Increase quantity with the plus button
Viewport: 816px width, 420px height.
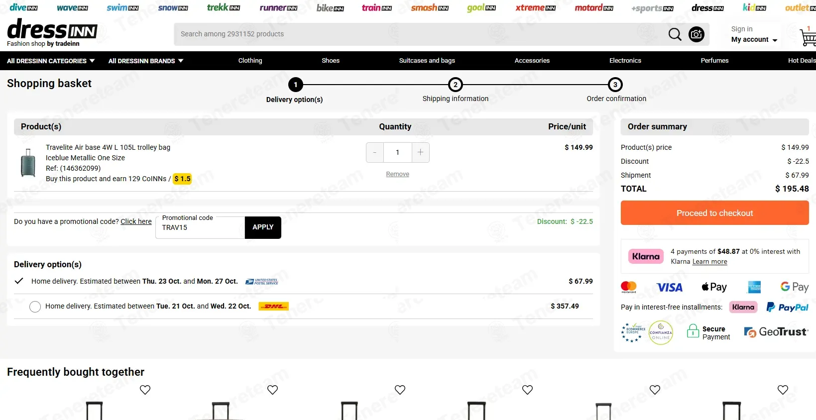pyautogui.click(x=420, y=152)
